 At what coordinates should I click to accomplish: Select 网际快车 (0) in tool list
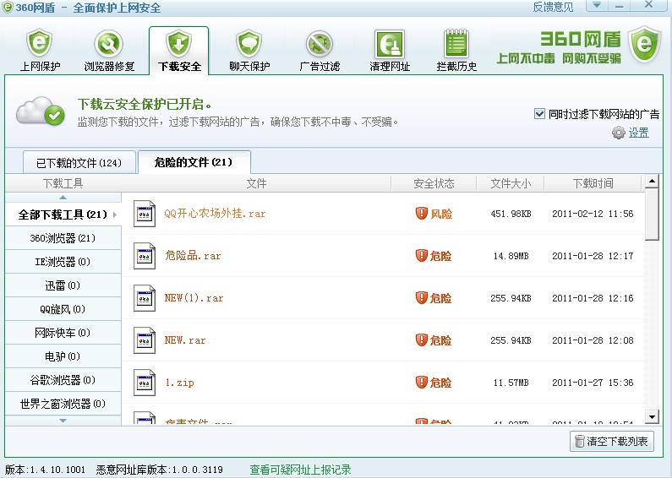click(x=63, y=333)
